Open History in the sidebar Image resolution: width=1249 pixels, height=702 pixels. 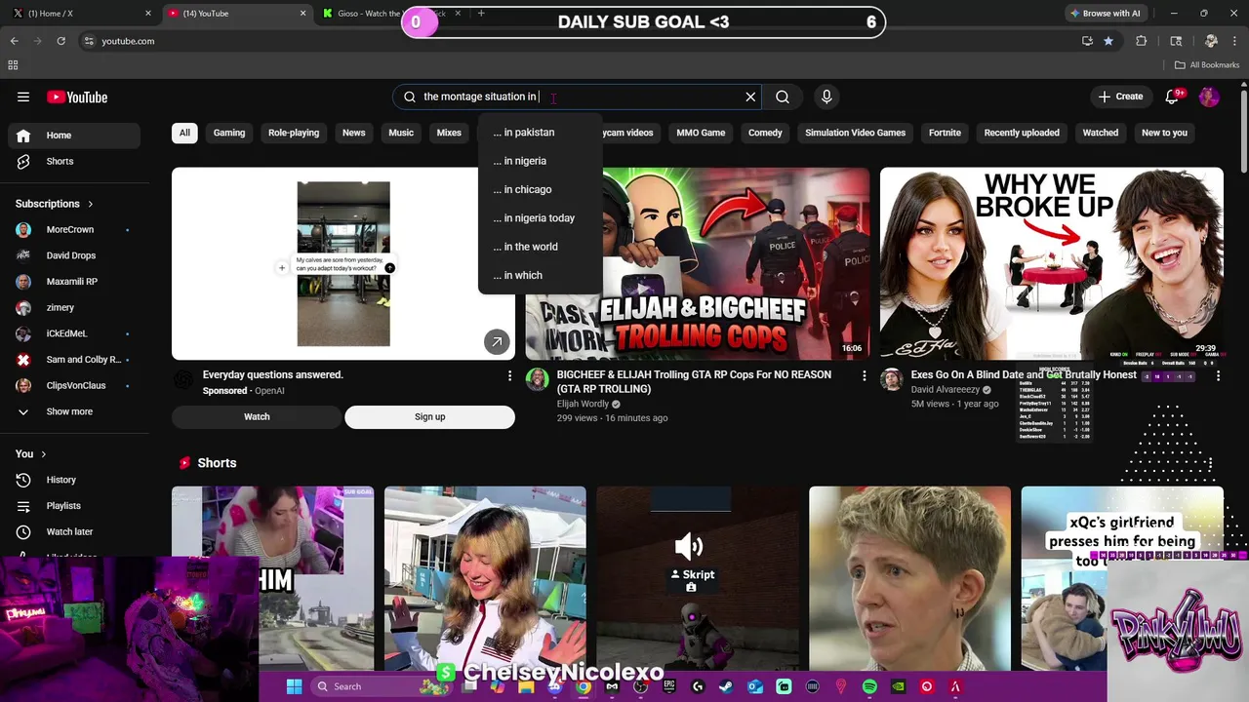pos(74,480)
